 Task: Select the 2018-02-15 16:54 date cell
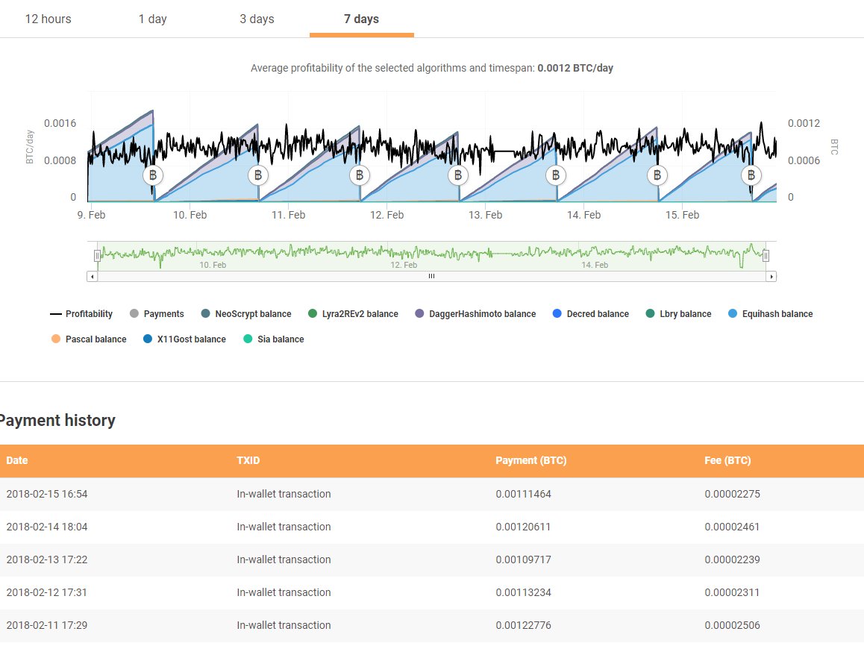click(x=47, y=494)
